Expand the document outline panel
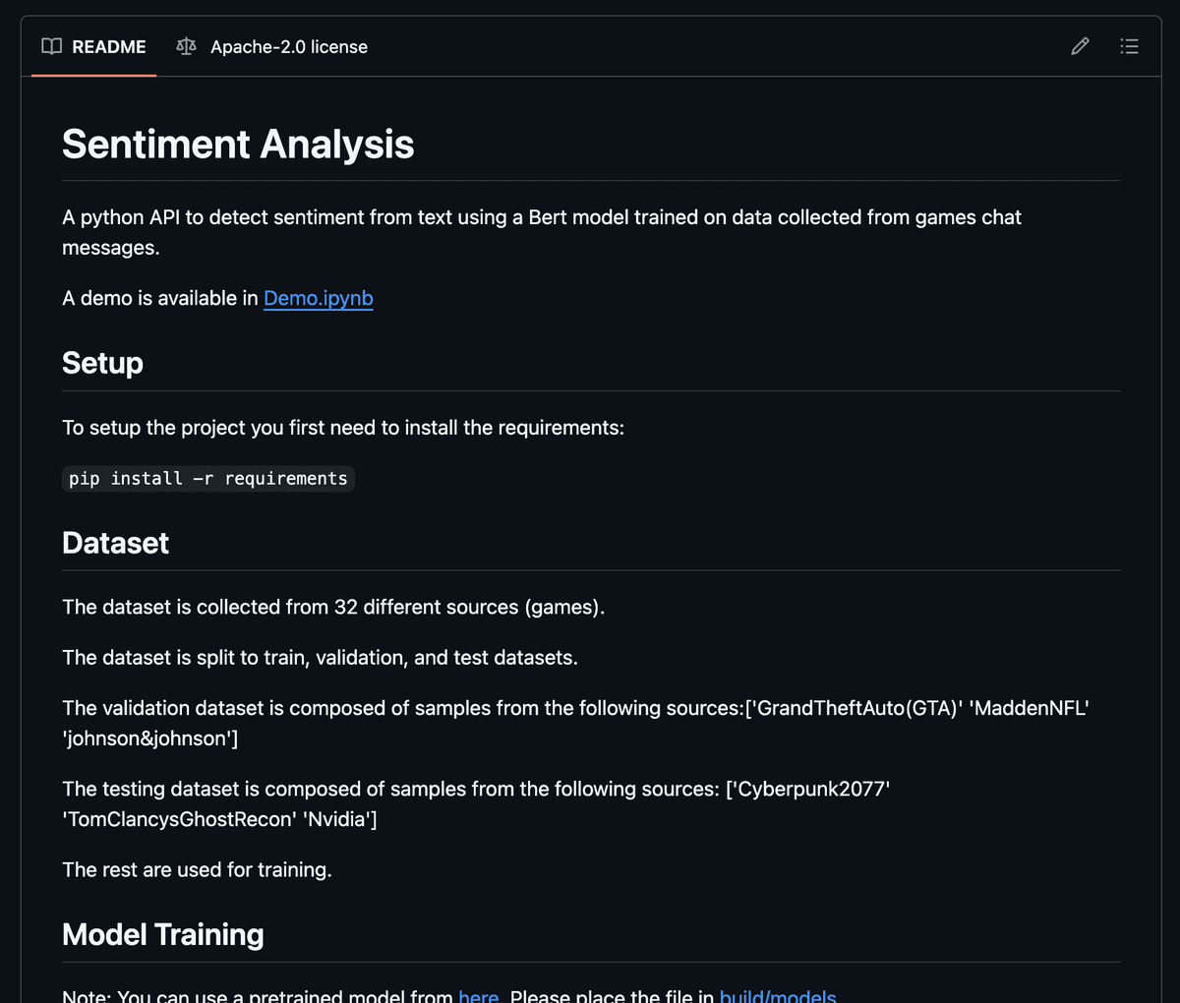 (1129, 46)
